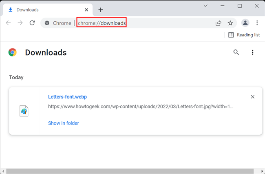Go back using the browser back arrow
The width and height of the screenshot is (265, 174).
[x=8, y=23]
